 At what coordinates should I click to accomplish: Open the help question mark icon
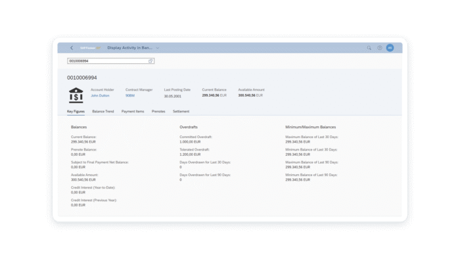380,48
